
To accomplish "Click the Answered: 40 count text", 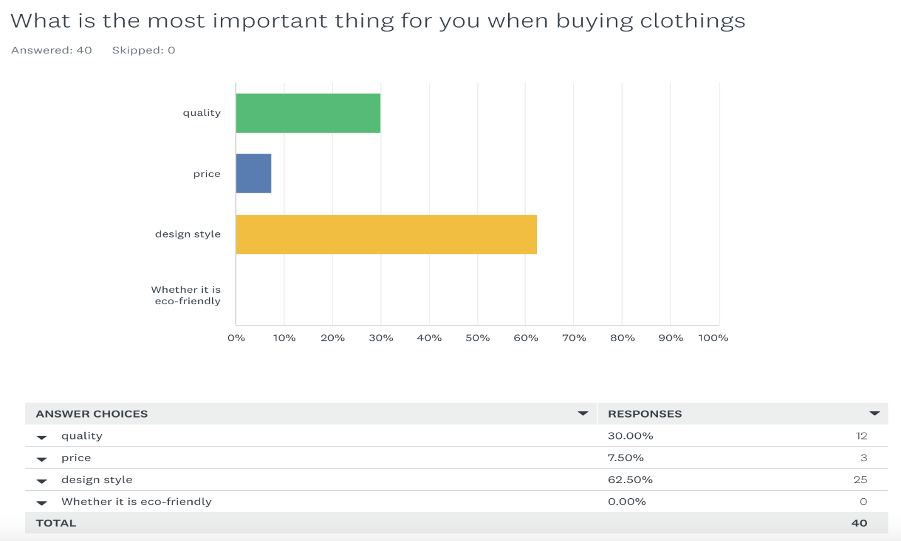I will (x=52, y=50).
